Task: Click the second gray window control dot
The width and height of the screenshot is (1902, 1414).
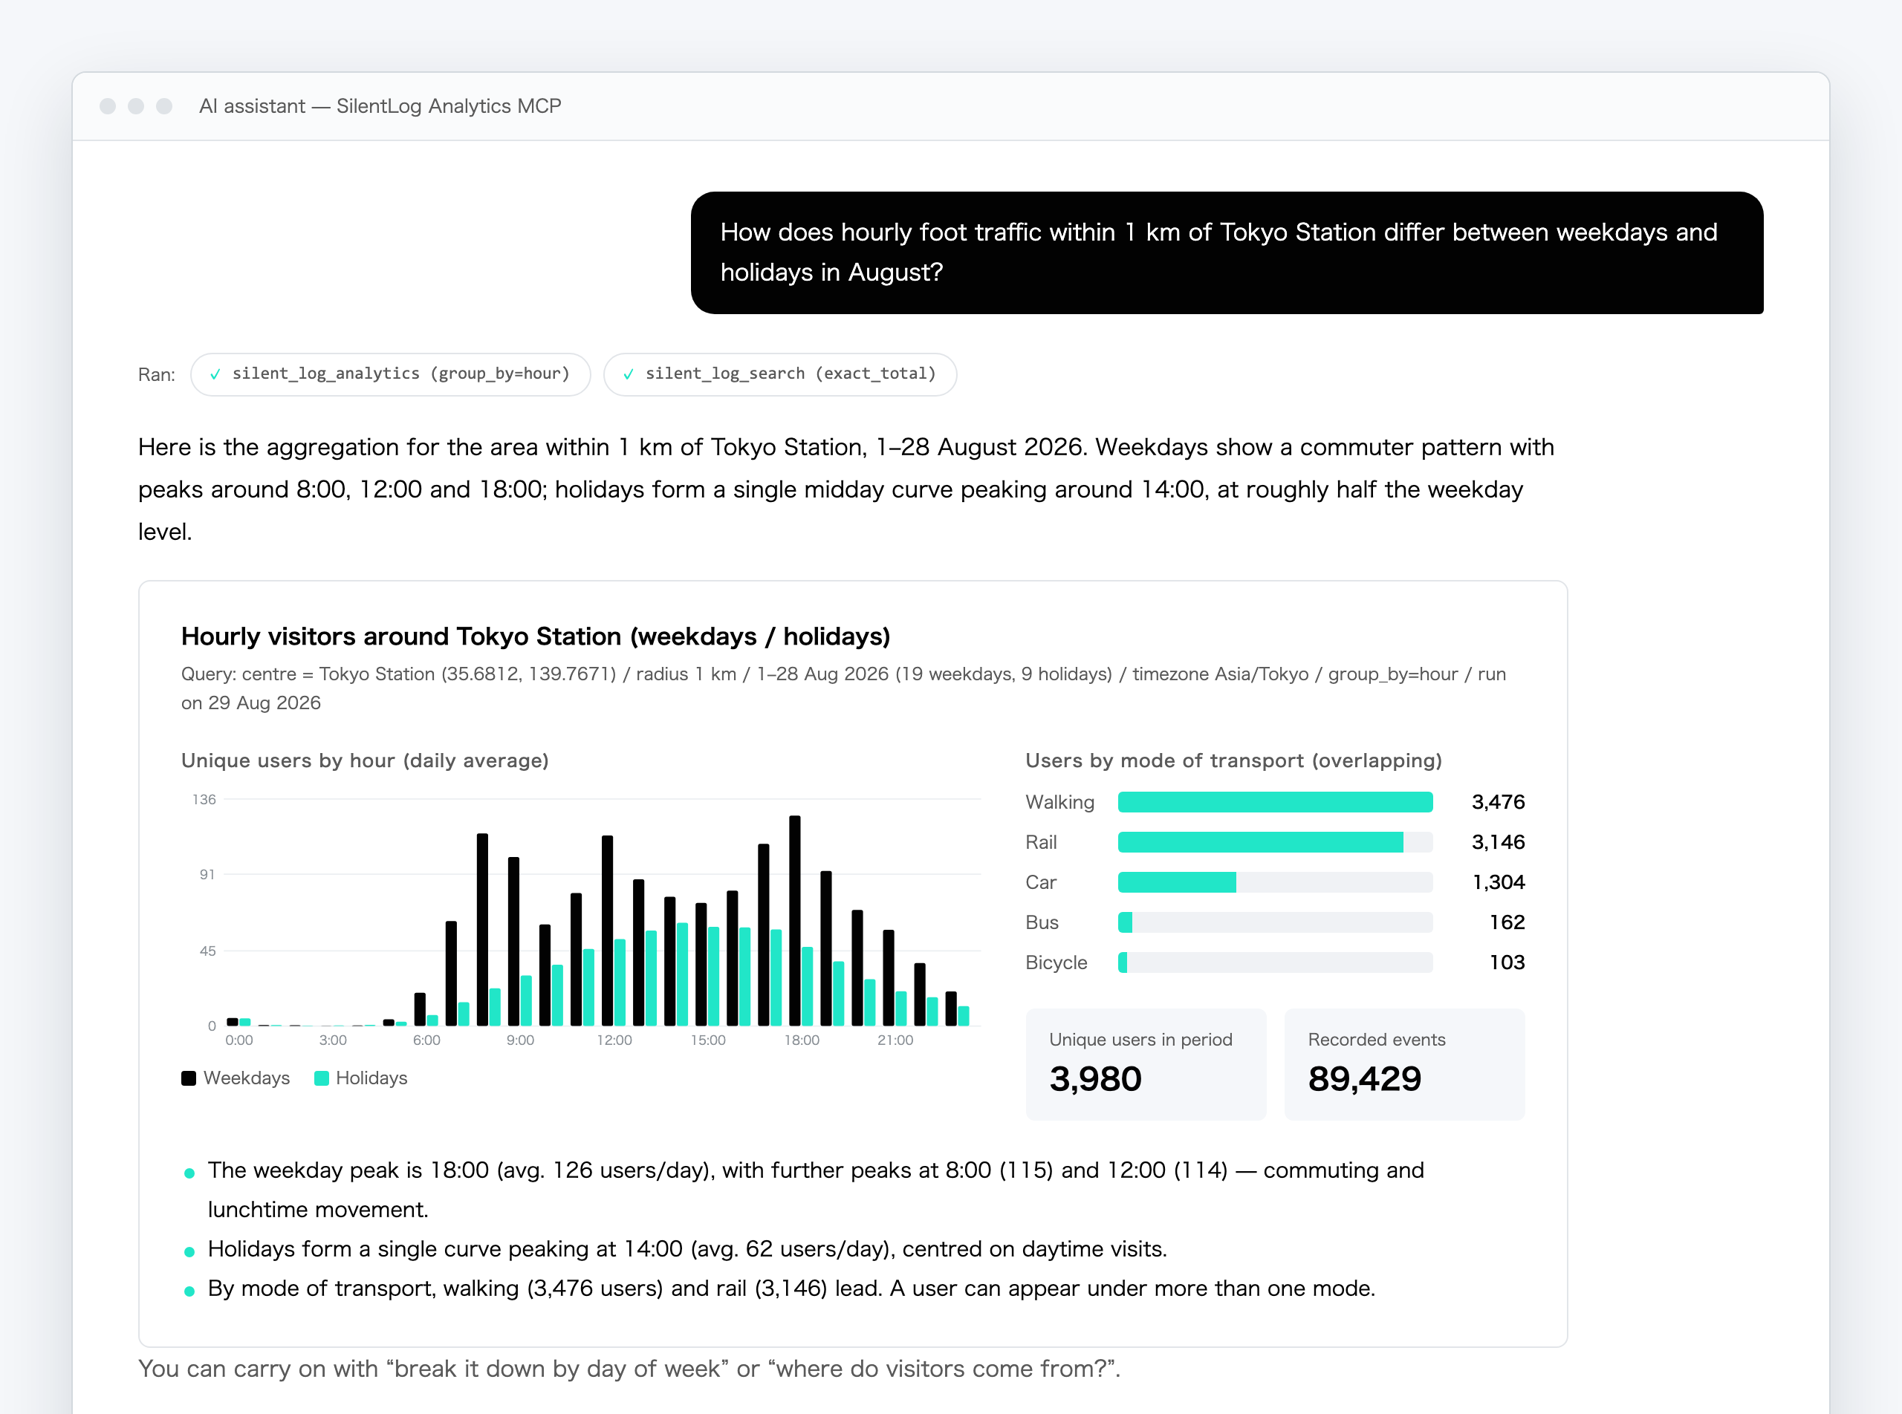Action: pyautogui.click(x=136, y=106)
